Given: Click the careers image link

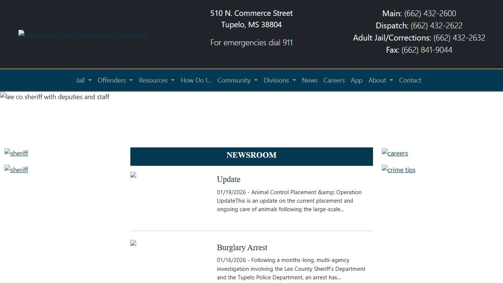Looking at the screenshot, I should click(395, 153).
